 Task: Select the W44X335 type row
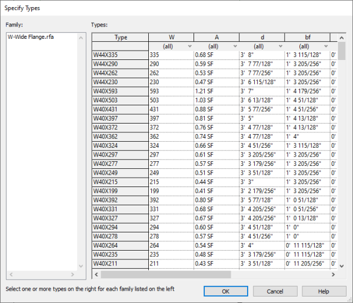120,55
